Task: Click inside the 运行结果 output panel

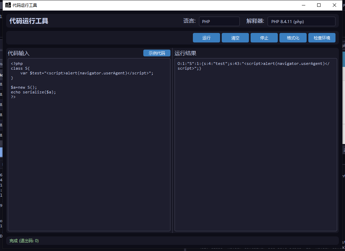Action: coord(256,154)
